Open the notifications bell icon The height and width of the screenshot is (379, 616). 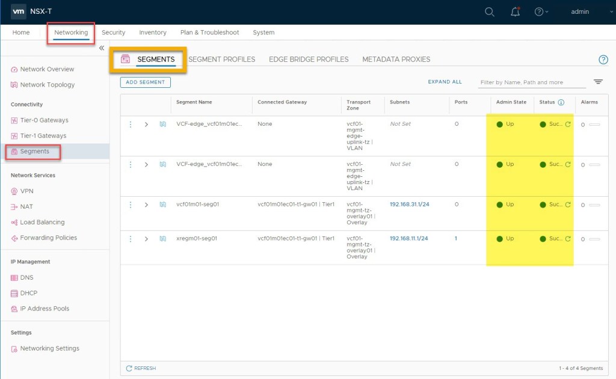coord(515,12)
